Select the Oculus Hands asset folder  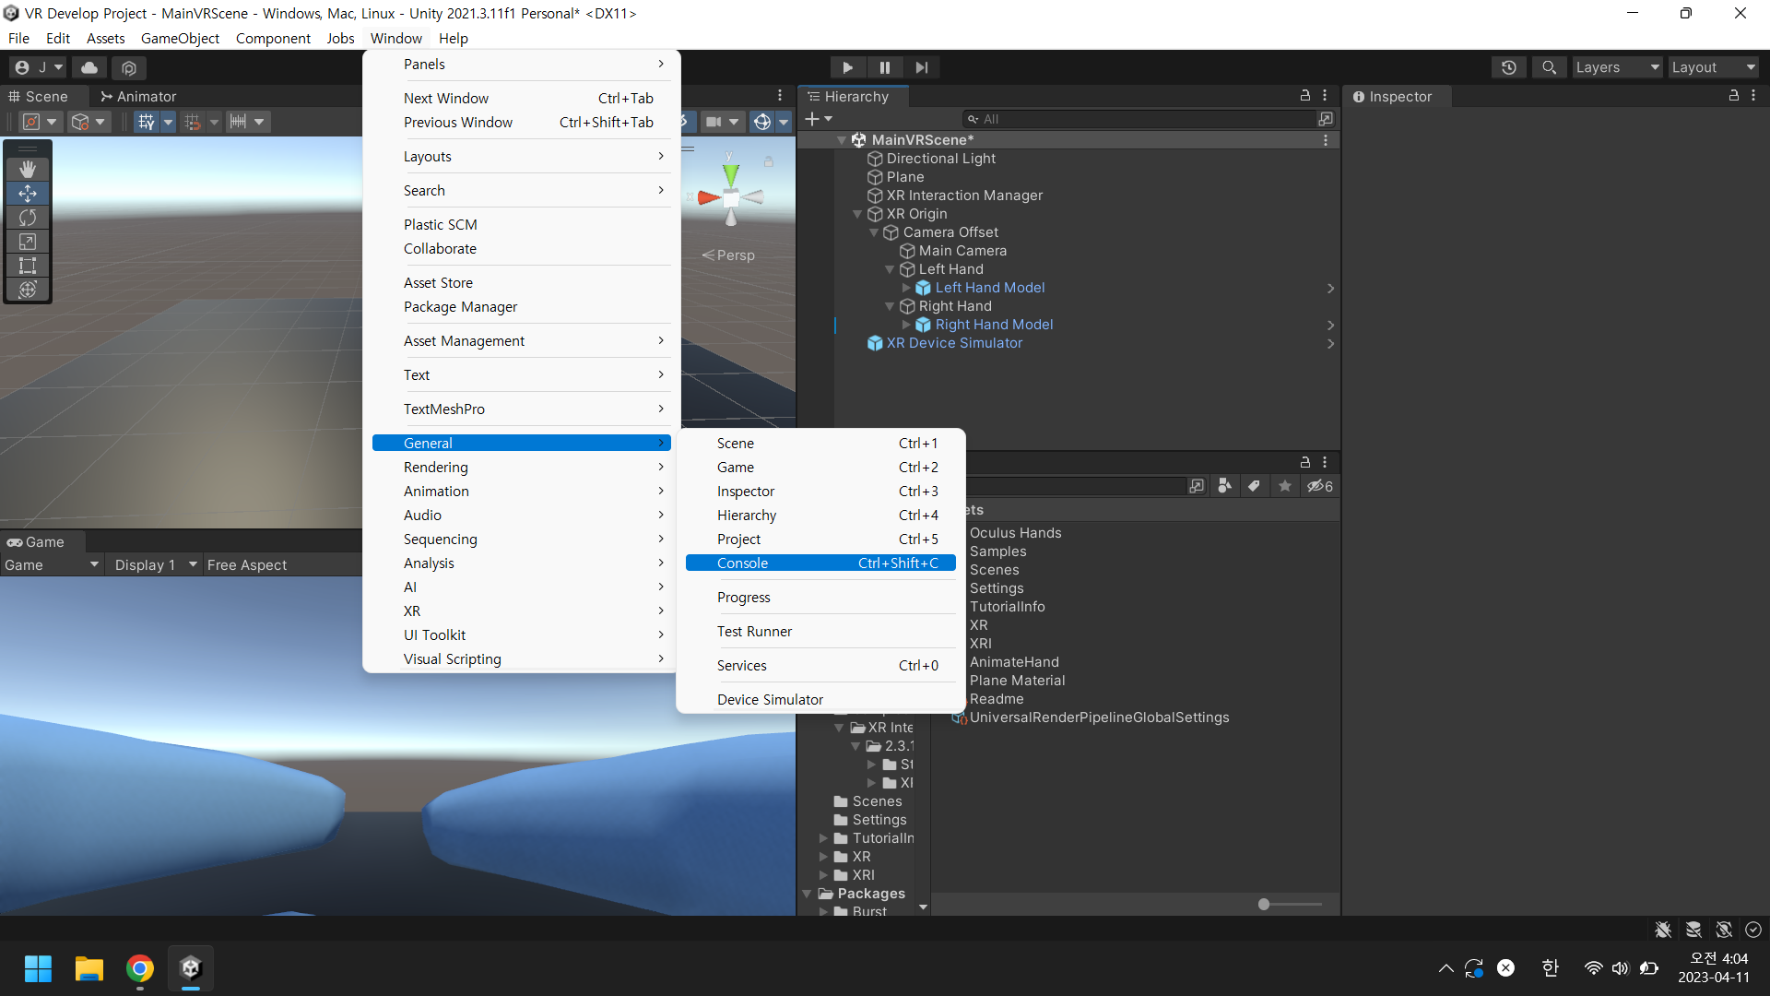1015,533
